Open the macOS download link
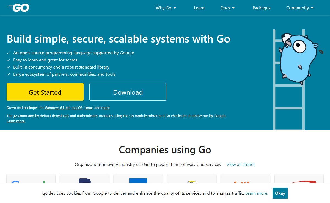This screenshot has height=203, width=330. (x=77, y=108)
